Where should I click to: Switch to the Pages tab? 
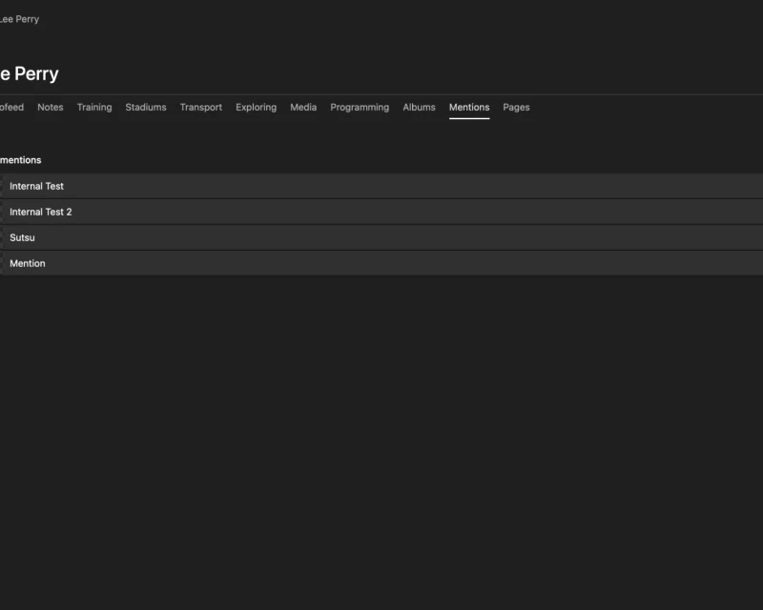[x=516, y=108]
